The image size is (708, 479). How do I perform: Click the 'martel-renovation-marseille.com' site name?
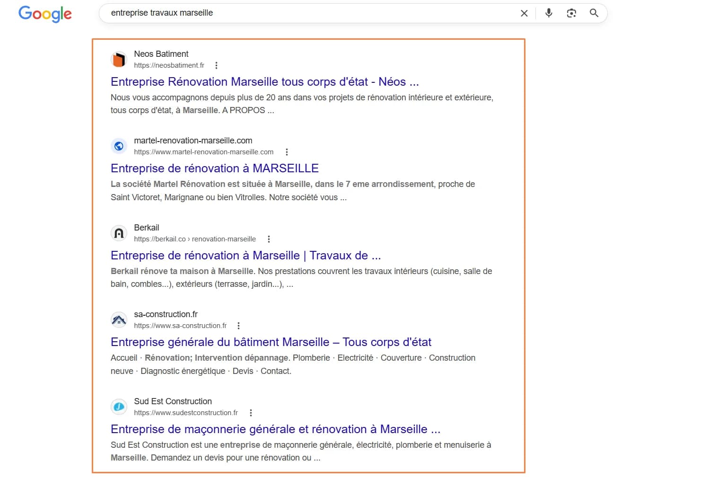(193, 141)
